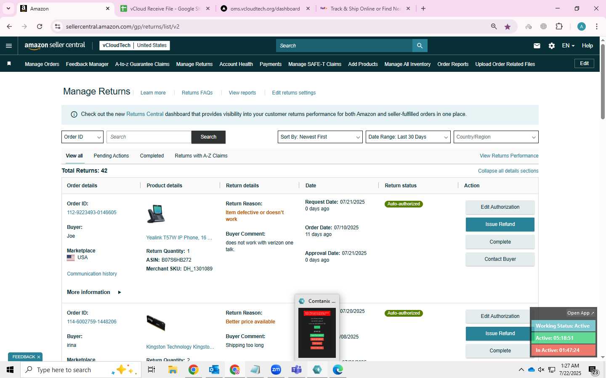Open Communication history link
Screen dimensions: 606x378
coord(92,274)
